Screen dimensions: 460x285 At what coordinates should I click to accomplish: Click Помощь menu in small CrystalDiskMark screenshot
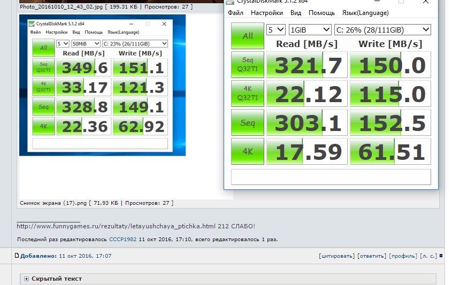(94, 32)
